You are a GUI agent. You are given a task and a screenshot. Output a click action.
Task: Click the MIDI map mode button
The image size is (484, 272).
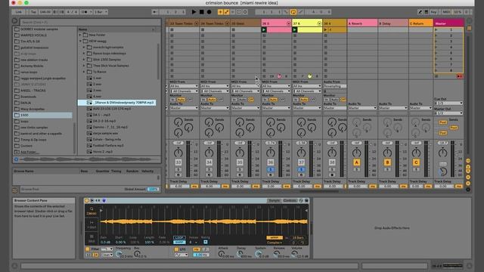pyautogui.click(x=446, y=12)
